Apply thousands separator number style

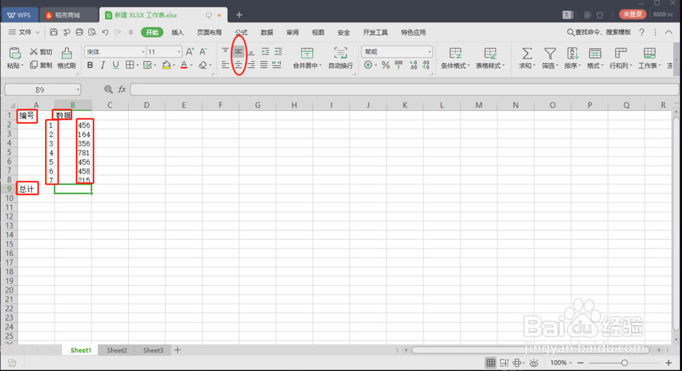point(399,65)
